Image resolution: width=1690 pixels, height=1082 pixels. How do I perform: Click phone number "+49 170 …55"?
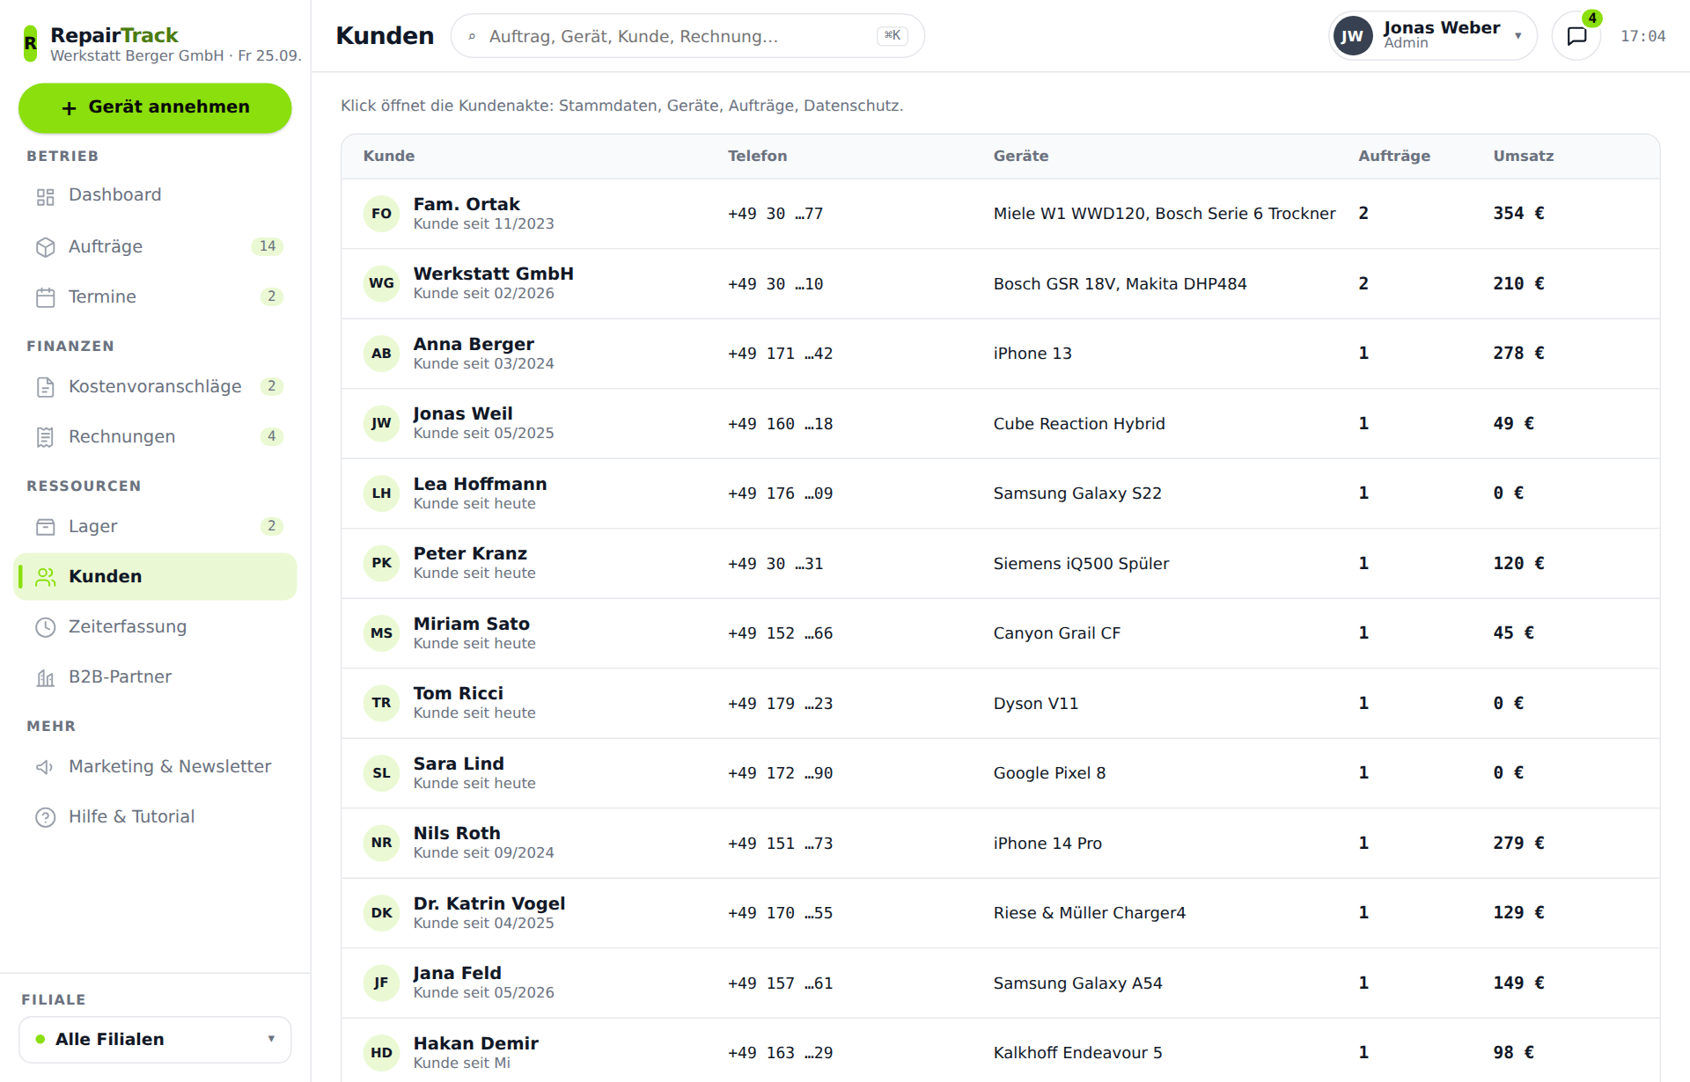[x=780, y=913]
